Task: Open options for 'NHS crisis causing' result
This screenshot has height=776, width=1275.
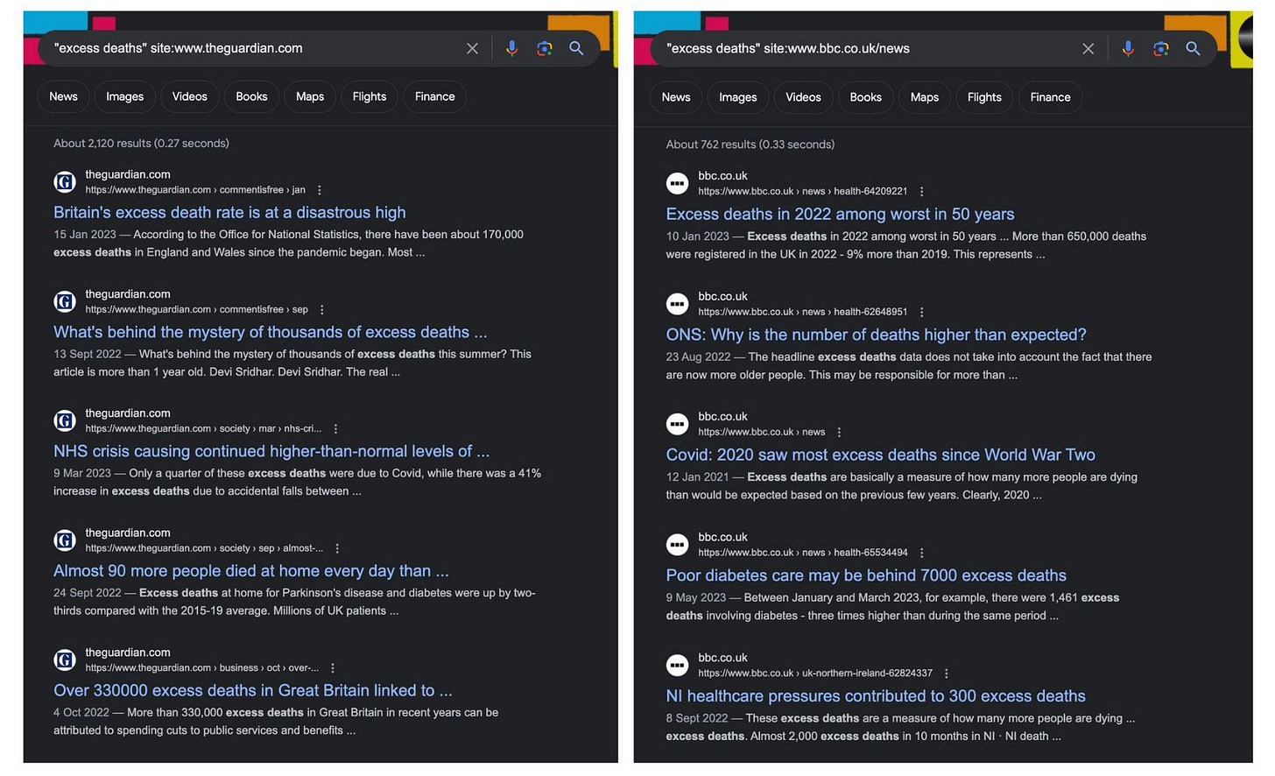Action: coord(335,429)
